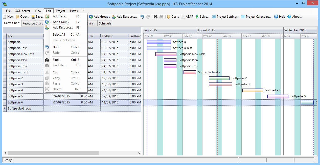Screen dimensions: 320x165
Task: Click the Add Resource toolbar icon
Action: (114, 17)
